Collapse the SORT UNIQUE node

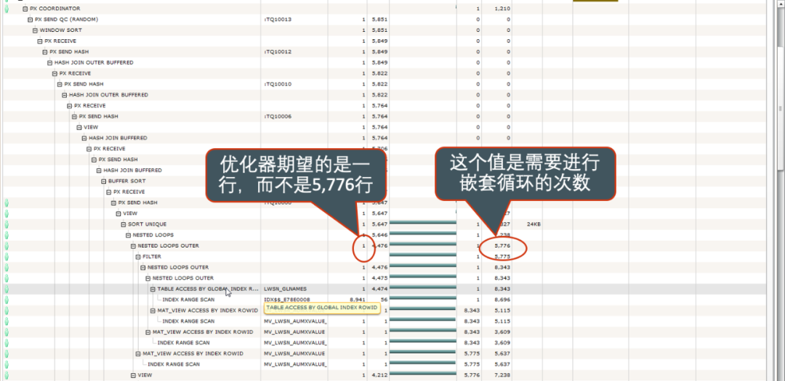[x=123, y=224]
